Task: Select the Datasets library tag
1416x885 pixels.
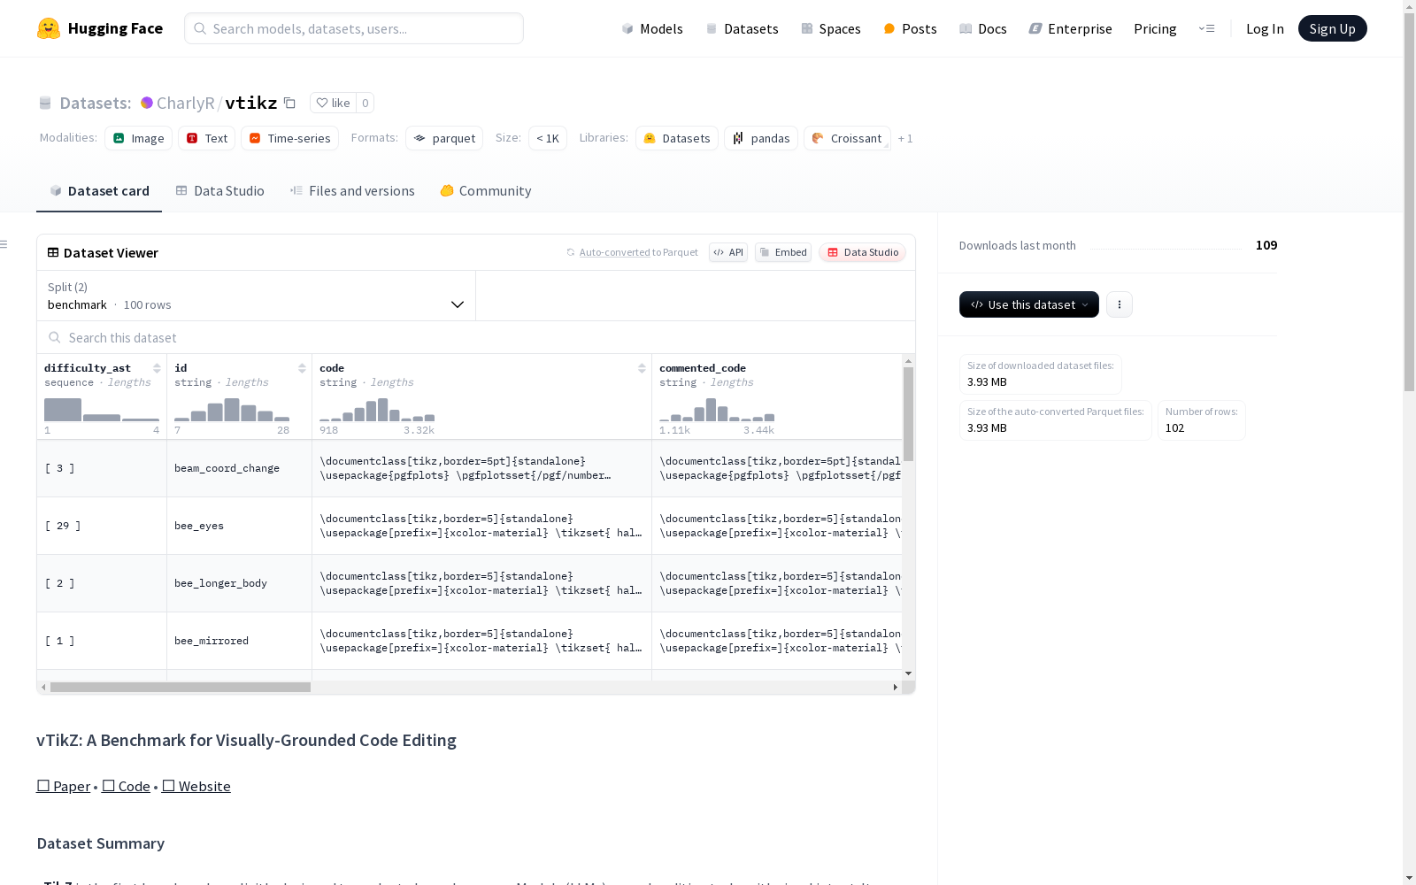Action: click(x=677, y=138)
